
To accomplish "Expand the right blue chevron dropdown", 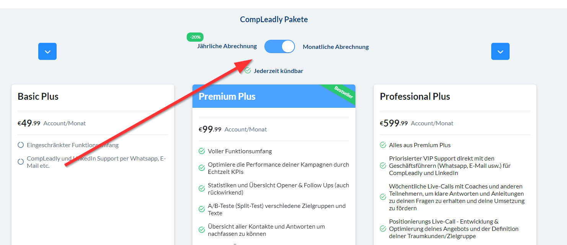I will coord(500,52).
